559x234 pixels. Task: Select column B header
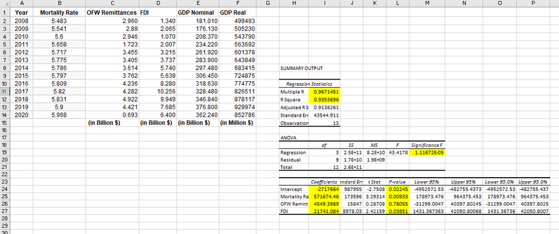(59, 3)
